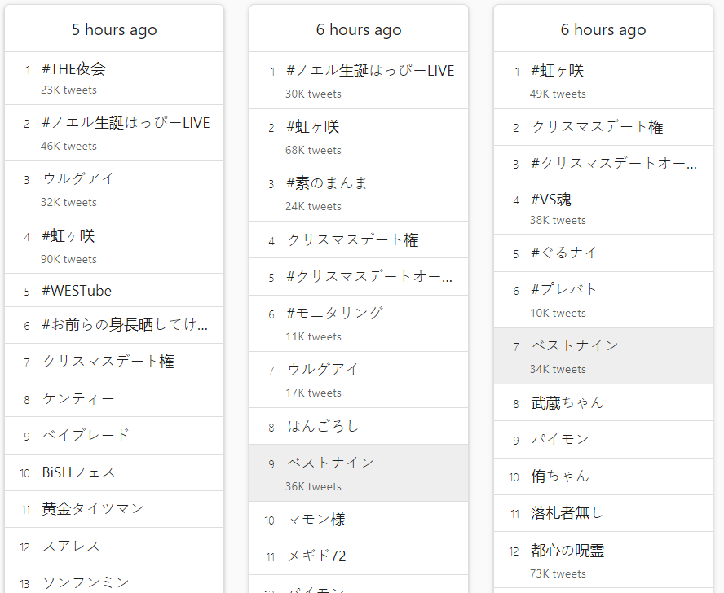Open the #お前らの身長晒してけ trend
Viewport: 724px width, 593px height.
(x=125, y=324)
